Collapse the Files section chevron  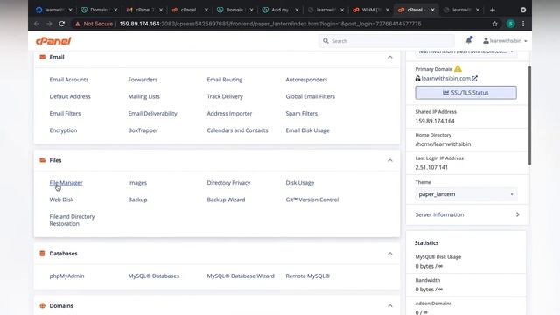[x=390, y=160]
